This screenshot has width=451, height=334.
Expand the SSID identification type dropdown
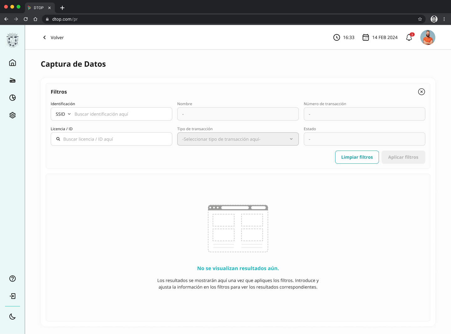point(63,114)
